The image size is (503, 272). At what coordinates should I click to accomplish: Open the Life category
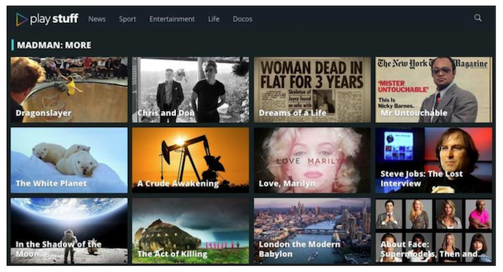[214, 19]
